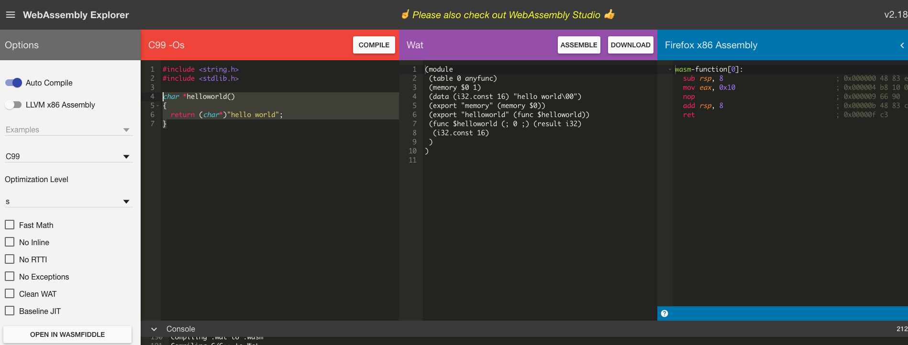The height and width of the screenshot is (345, 908).
Task: Click the data i32.const 16 line
Action: [x=505, y=97]
